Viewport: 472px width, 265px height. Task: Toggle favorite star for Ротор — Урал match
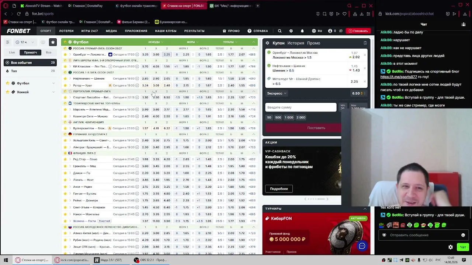click(65, 85)
